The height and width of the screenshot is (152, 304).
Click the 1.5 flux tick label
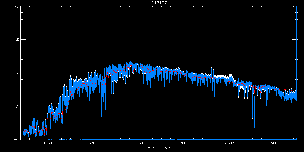coord(17,40)
